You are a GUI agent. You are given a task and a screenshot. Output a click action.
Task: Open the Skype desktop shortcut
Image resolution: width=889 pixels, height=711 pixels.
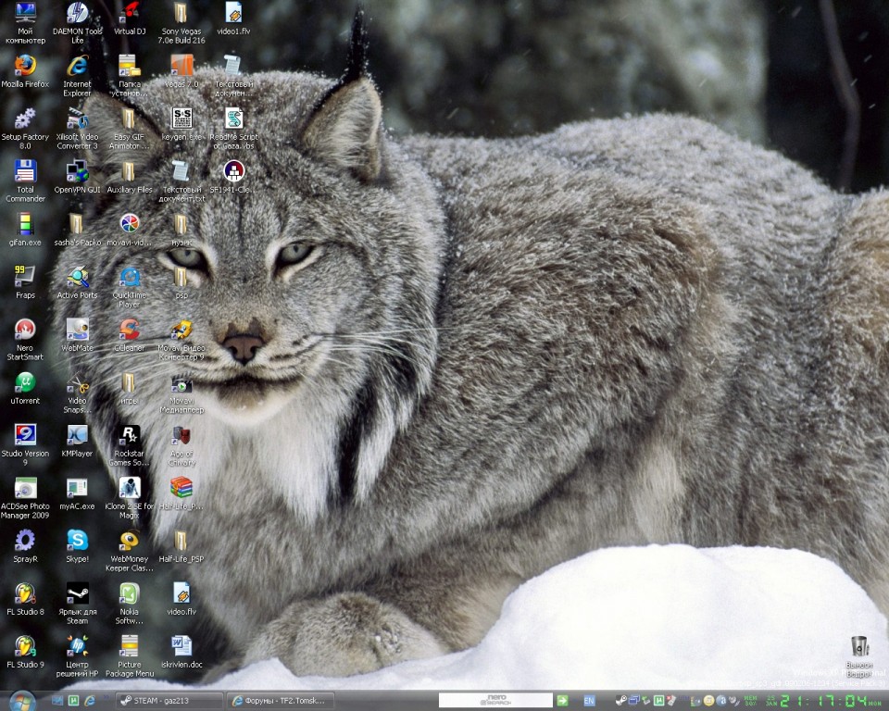coord(78,542)
